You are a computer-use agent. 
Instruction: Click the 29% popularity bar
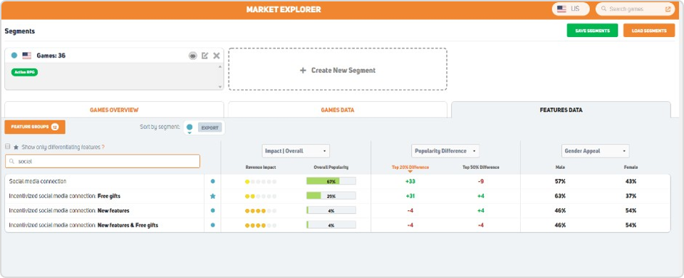pos(331,196)
